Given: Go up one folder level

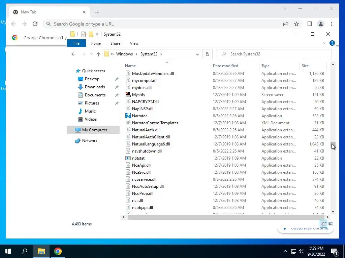Looking at the screenshot, I should (x=98, y=54).
